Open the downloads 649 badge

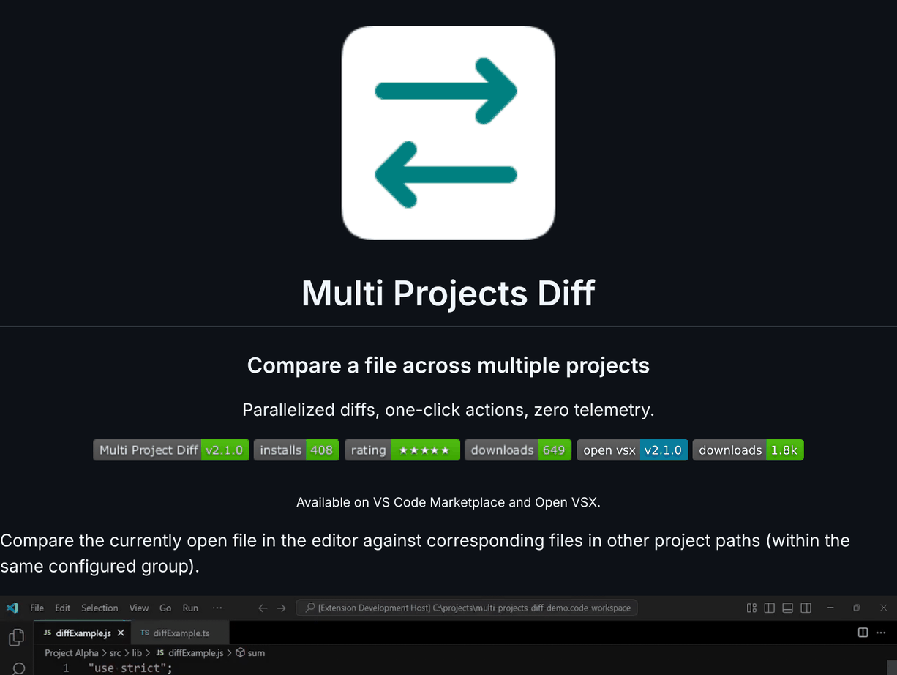[519, 450]
